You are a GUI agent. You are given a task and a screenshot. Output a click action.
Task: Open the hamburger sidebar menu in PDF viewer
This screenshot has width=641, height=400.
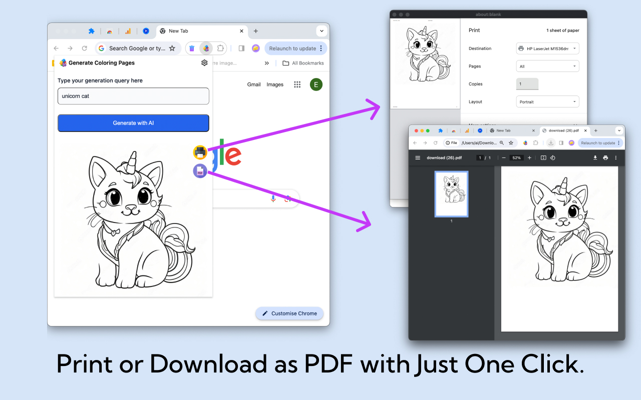pos(418,157)
